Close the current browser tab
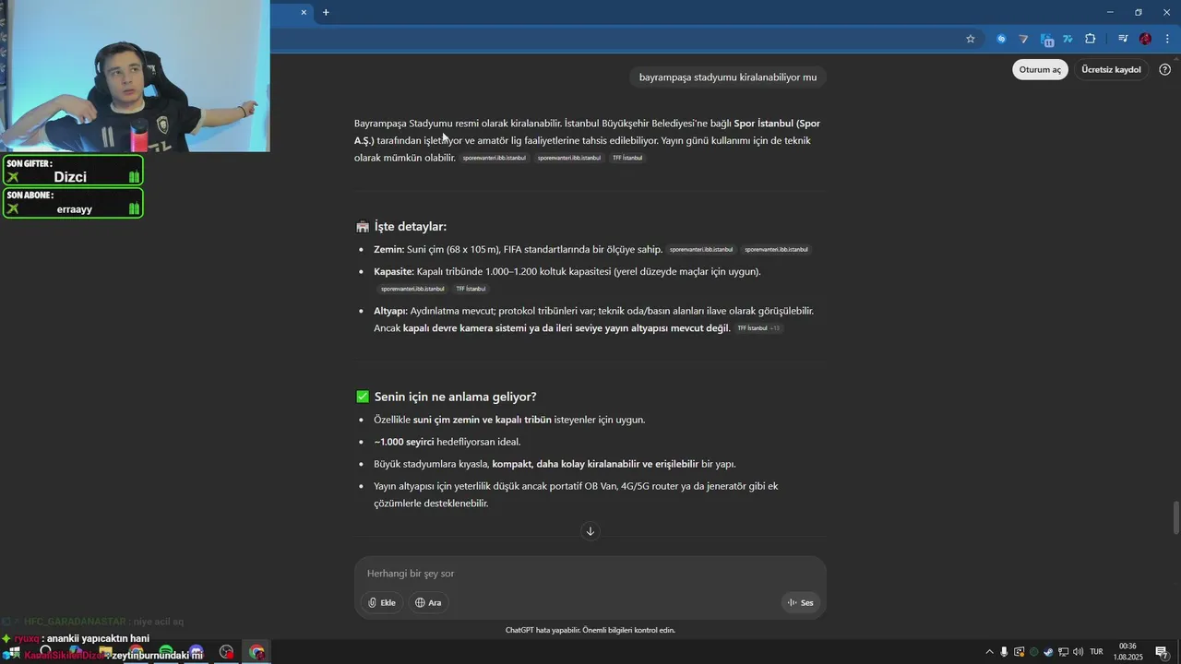The image size is (1181, 664). coord(304,12)
